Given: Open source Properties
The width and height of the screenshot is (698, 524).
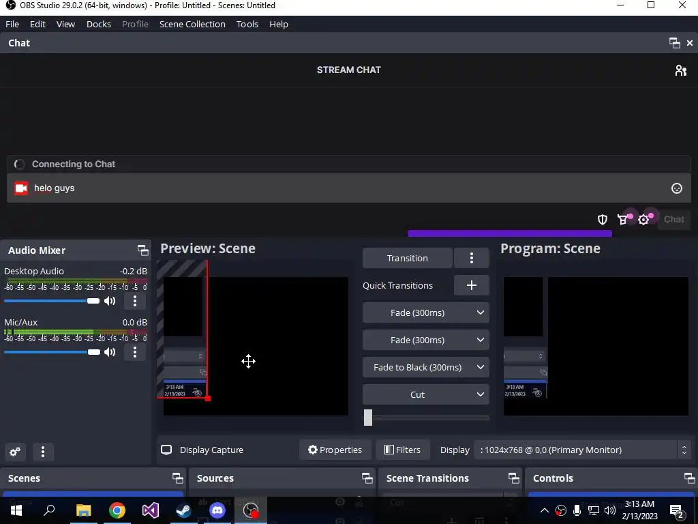Looking at the screenshot, I should click(x=335, y=450).
